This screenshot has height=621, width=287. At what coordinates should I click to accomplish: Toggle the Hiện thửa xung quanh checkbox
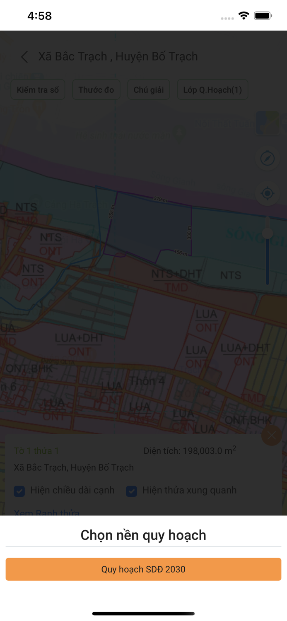132,491
